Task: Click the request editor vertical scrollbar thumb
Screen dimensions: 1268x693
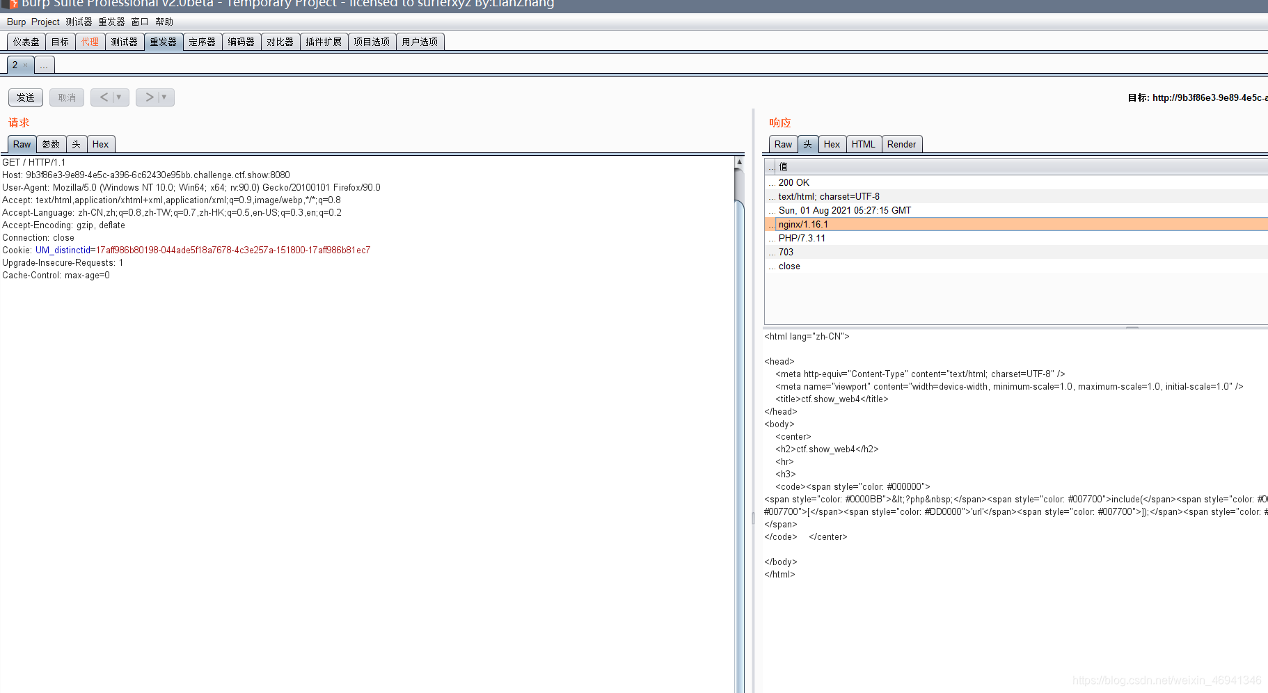Action: click(740, 445)
